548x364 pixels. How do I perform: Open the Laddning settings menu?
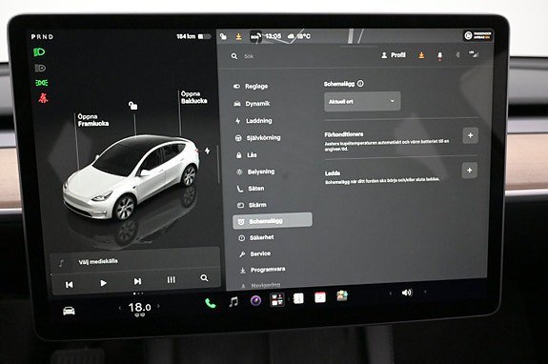click(x=254, y=121)
